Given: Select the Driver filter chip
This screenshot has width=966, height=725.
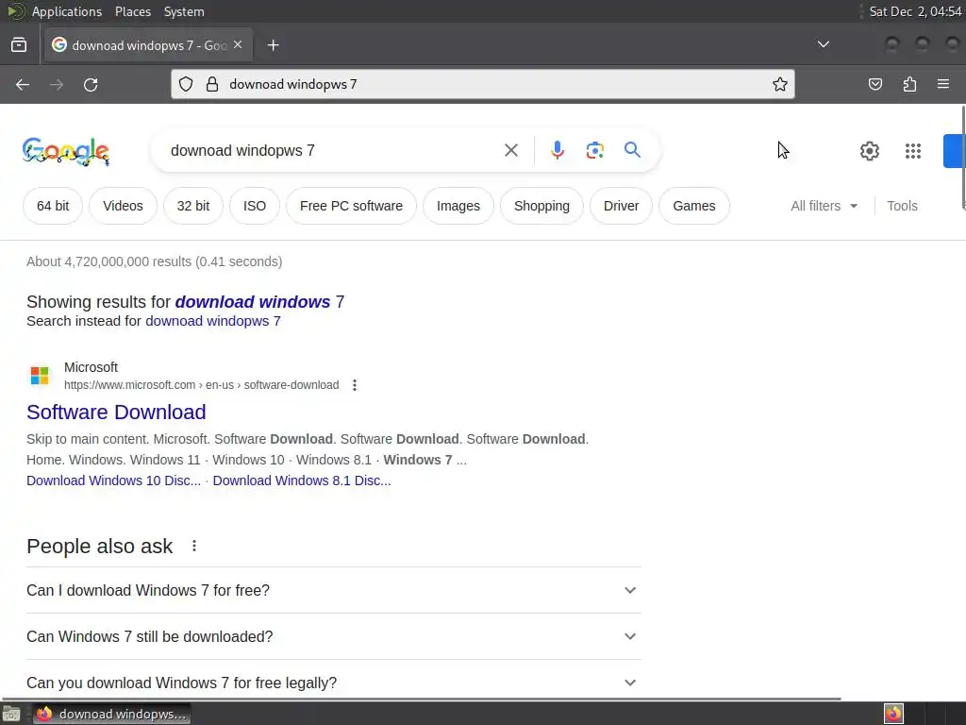Looking at the screenshot, I should click(621, 206).
